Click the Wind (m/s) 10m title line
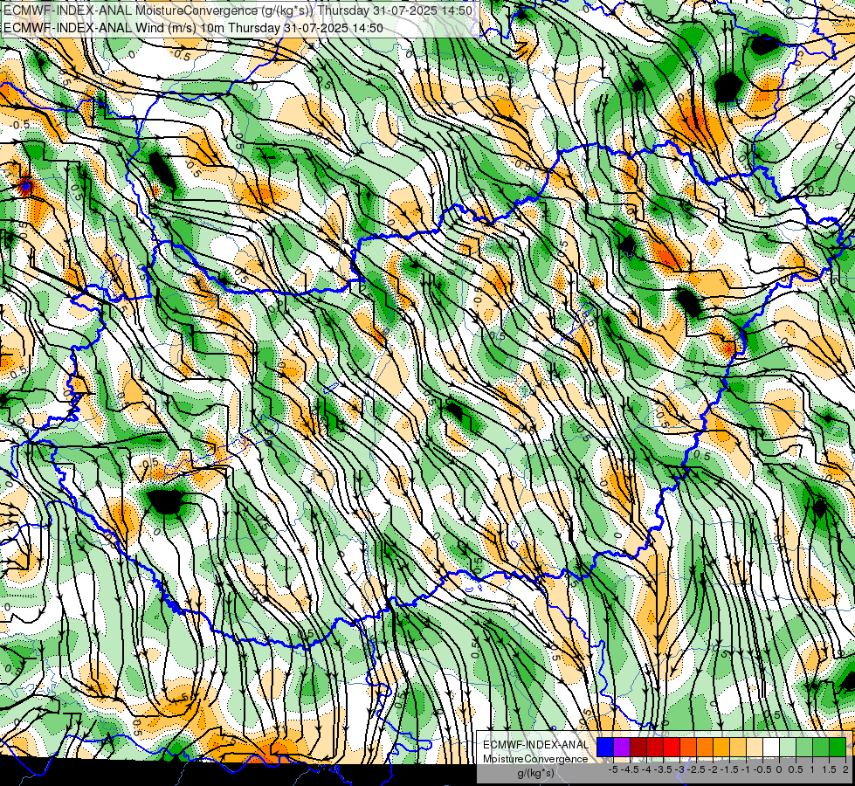This screenshot has width=855, height=786. pyautogui.click(x=193, y=28)
